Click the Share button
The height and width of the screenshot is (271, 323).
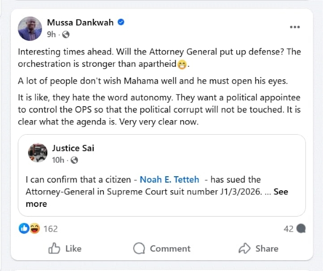pos(258,248)
